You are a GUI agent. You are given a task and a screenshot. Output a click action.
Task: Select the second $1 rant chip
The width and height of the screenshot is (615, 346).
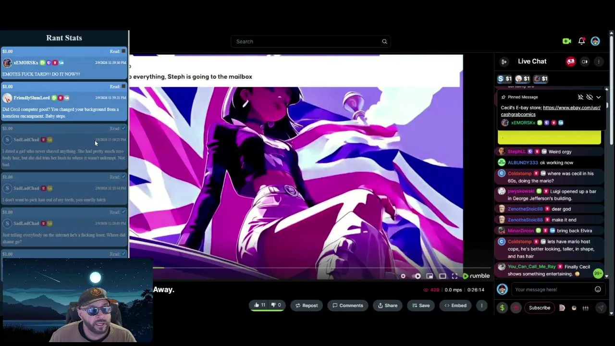tap(522, 79)
